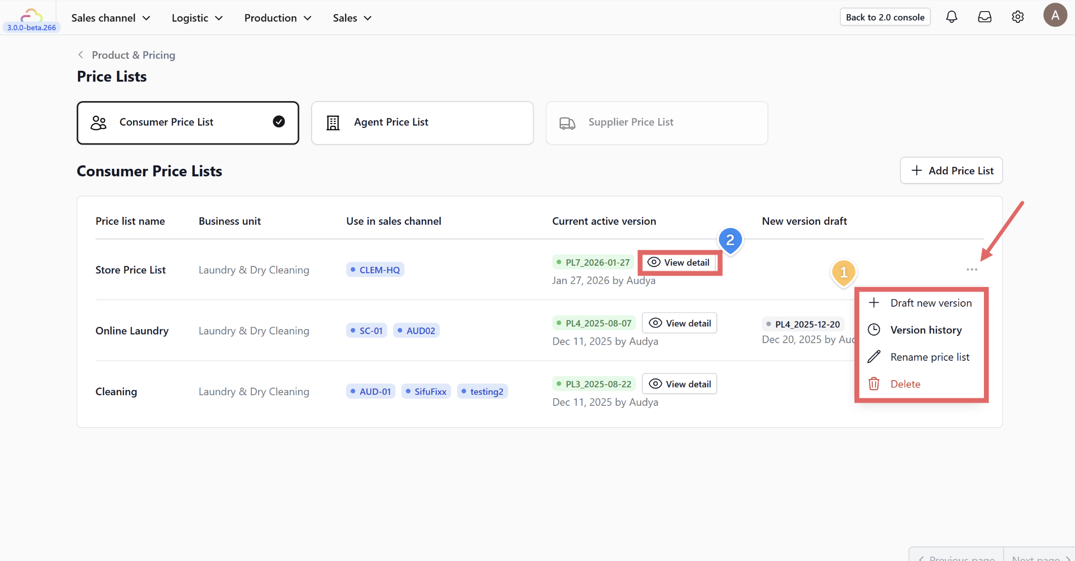Image resolution: width=1075 pixels, height=561 pixels.
Task: Open the inbox tray icon
Action: [x=984, y=17]
